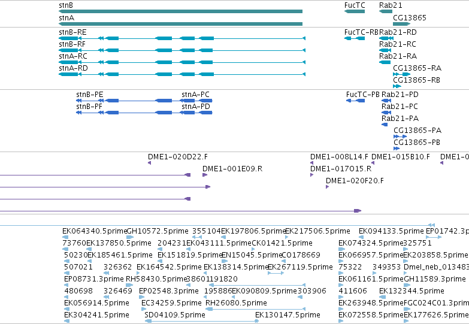The image size is (469, 324).
Task: Select the Rab21 gene arrow
Action: 386,11
